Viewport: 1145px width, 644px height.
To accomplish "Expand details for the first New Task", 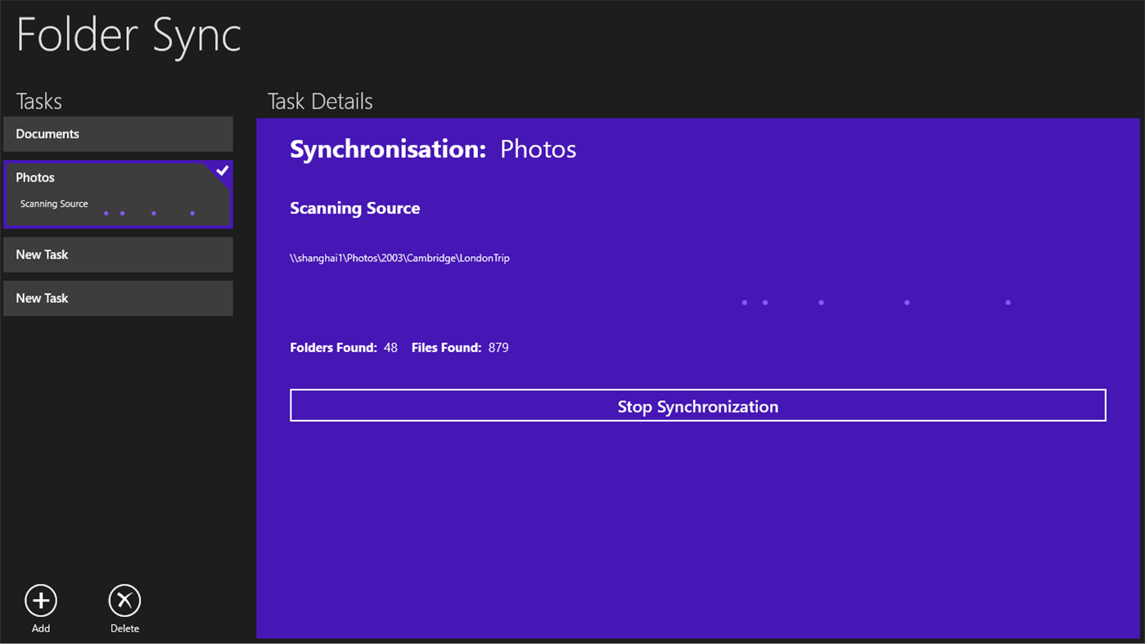I will (118, 254).
